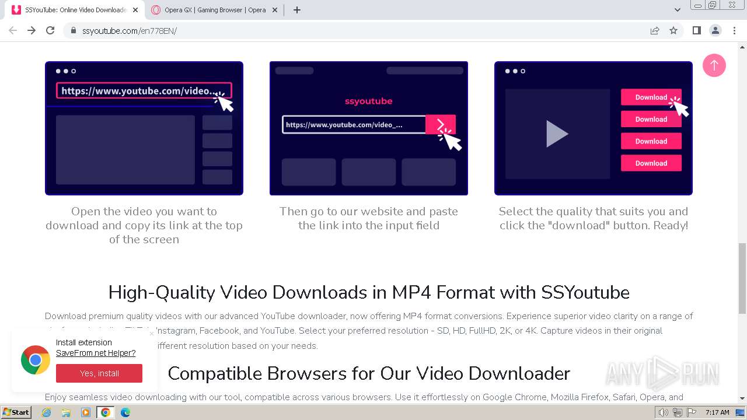Open the Windows Start menu

point(16,412)
